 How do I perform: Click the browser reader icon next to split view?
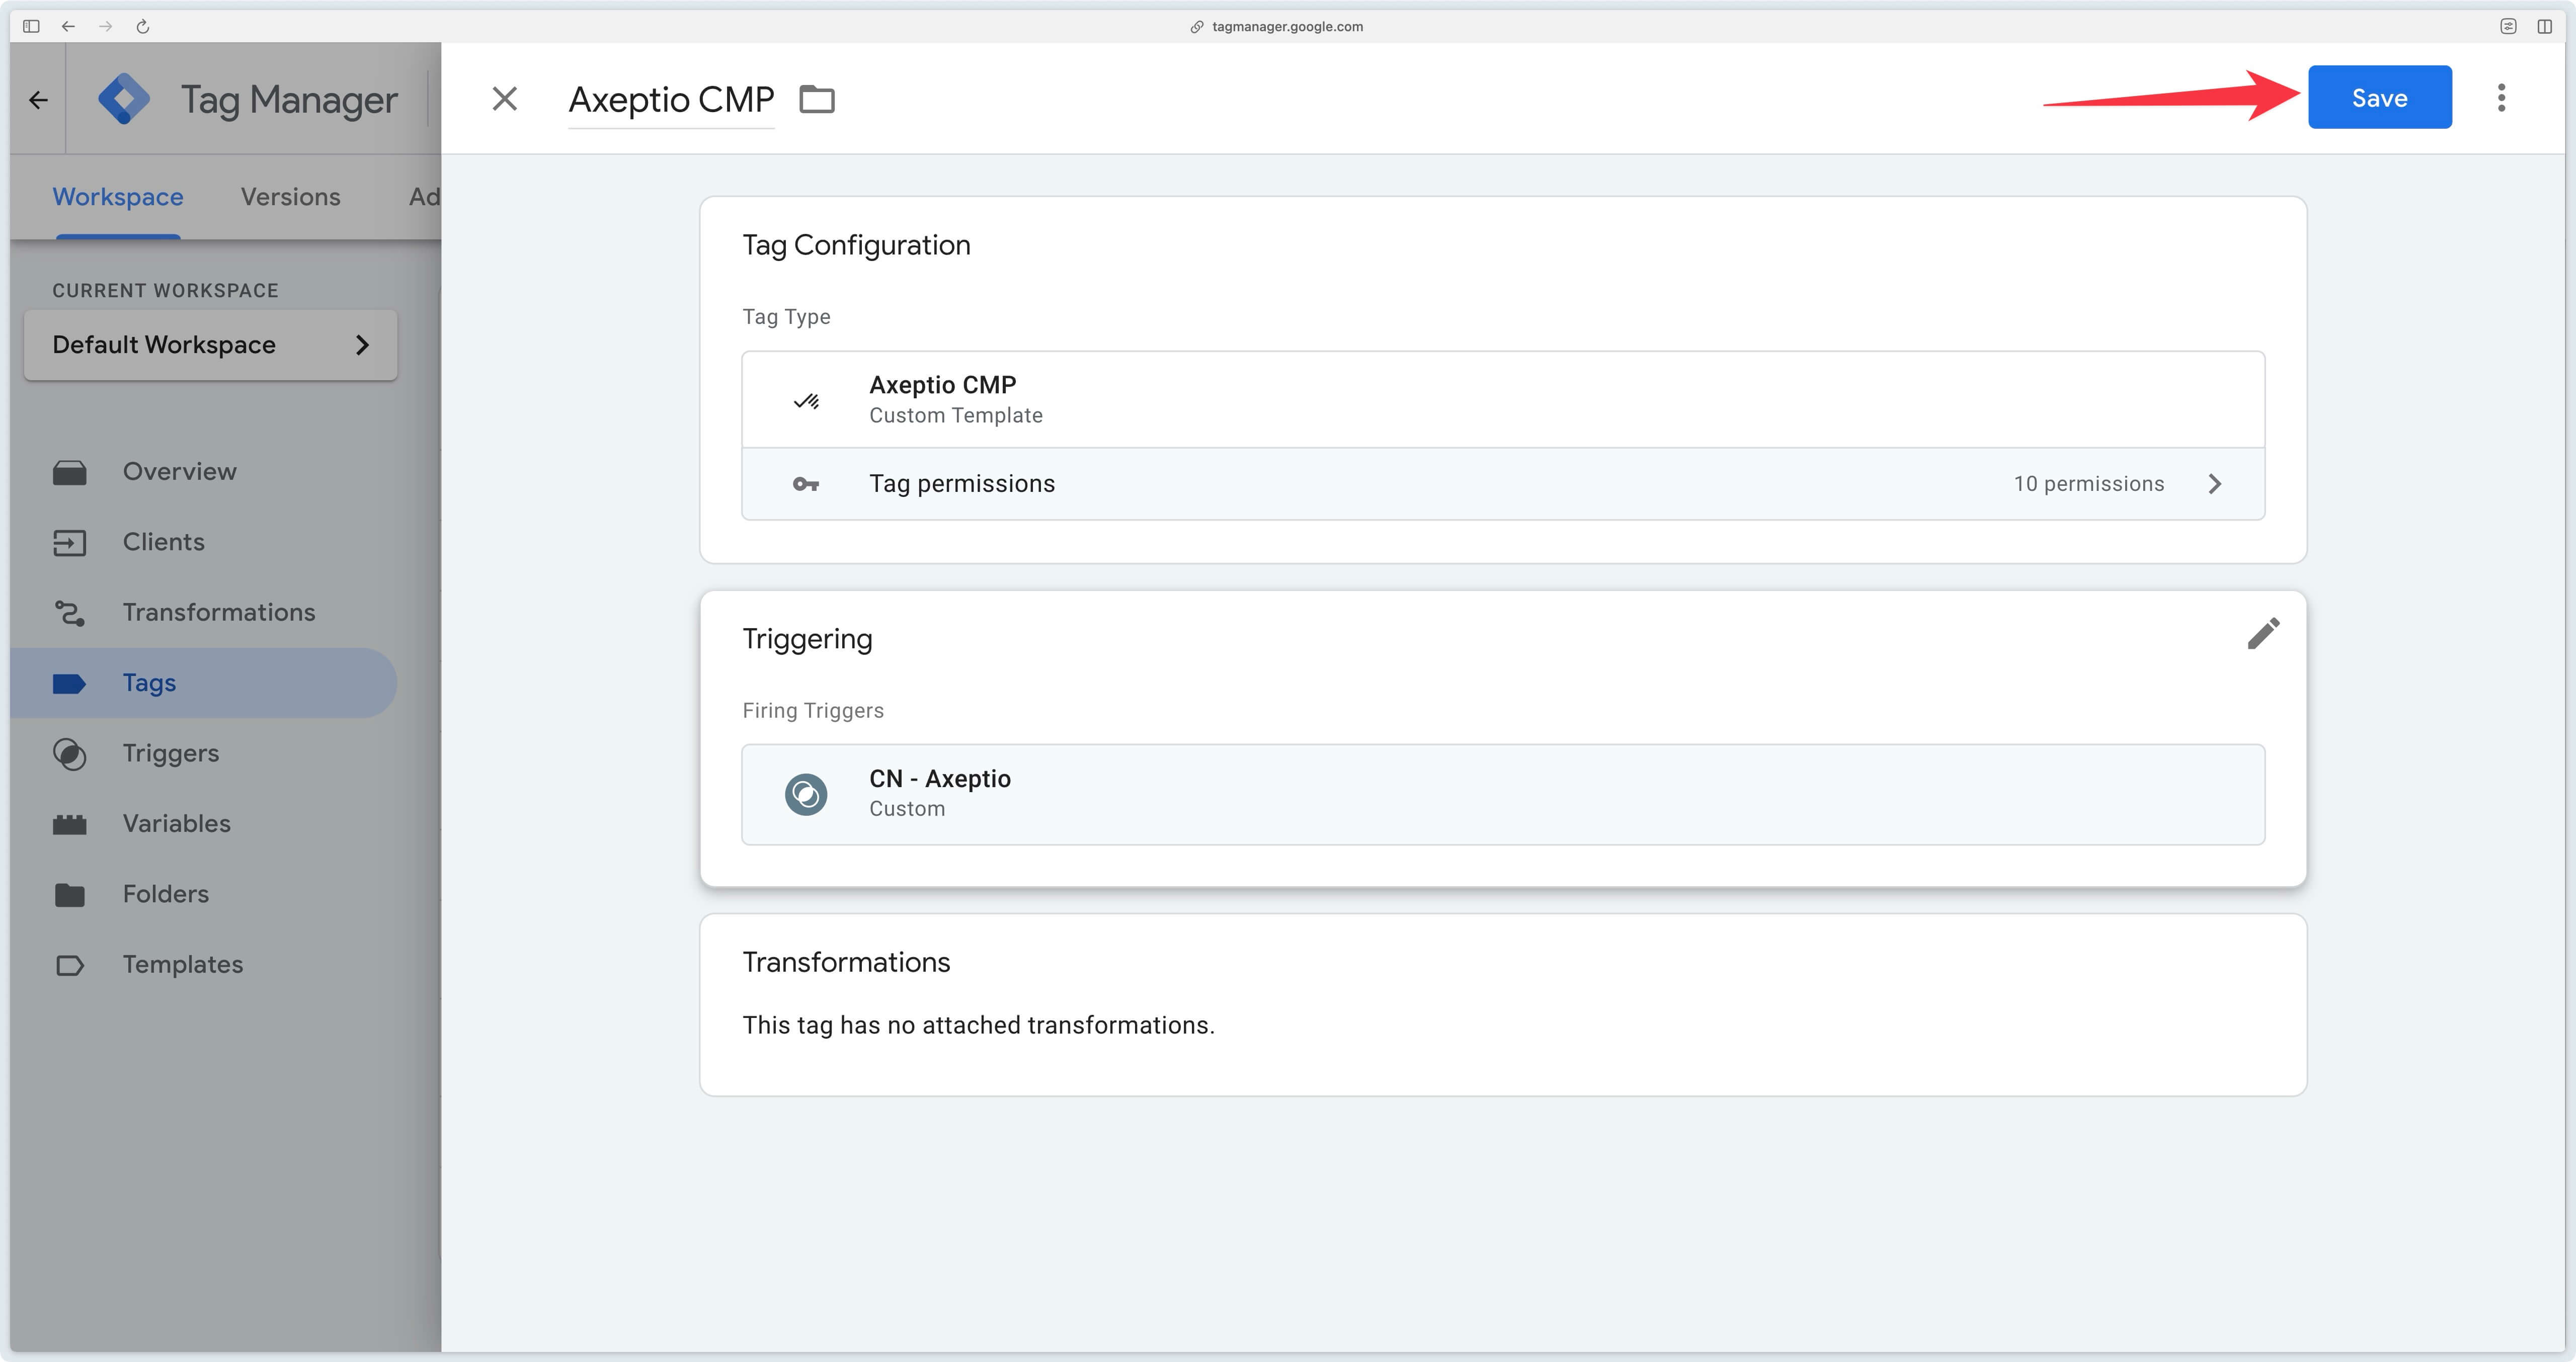point(2508,26)
